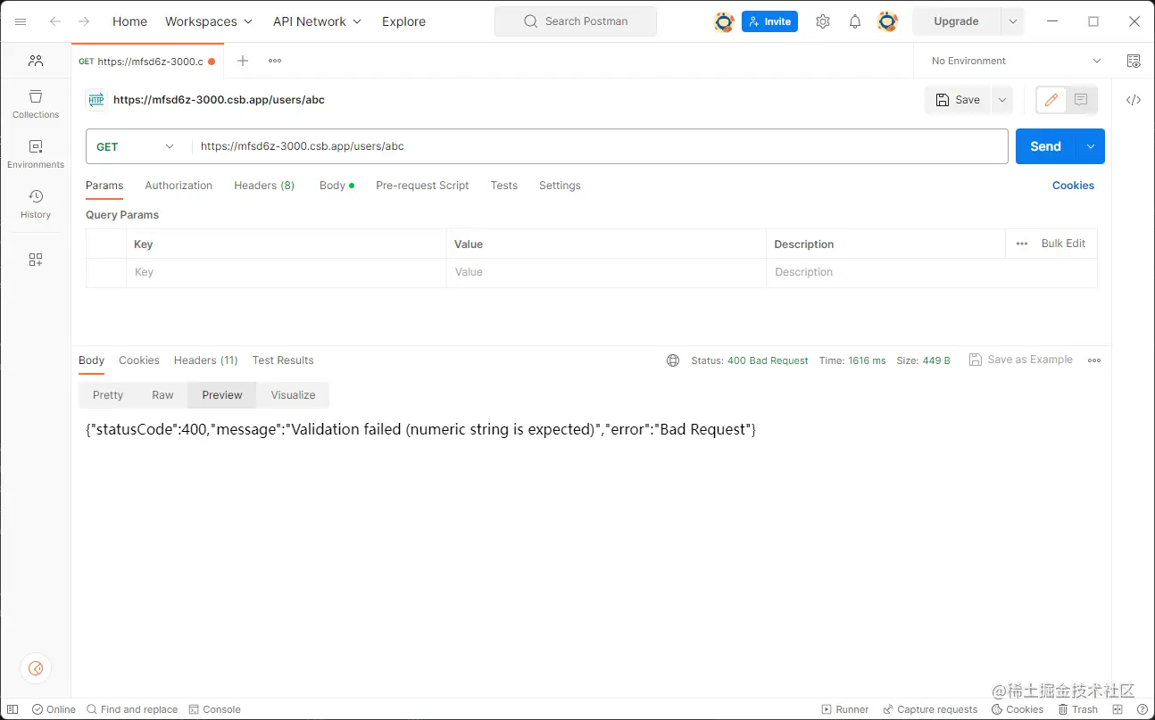Open tab options ellipsis
The width and height of the screenshot is (1155, 720).
(x=275, y=61)
